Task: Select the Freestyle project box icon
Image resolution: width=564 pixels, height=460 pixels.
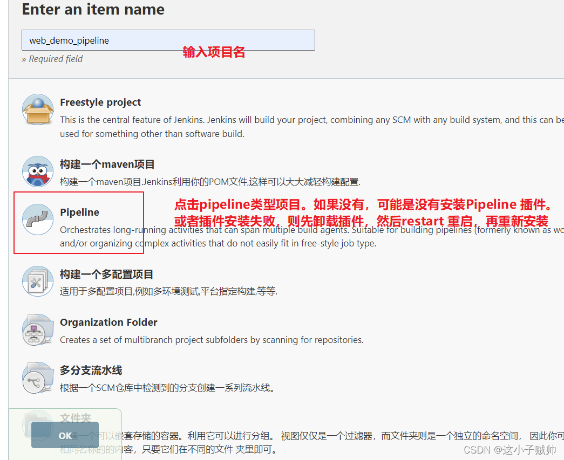Action: point(38,109)
